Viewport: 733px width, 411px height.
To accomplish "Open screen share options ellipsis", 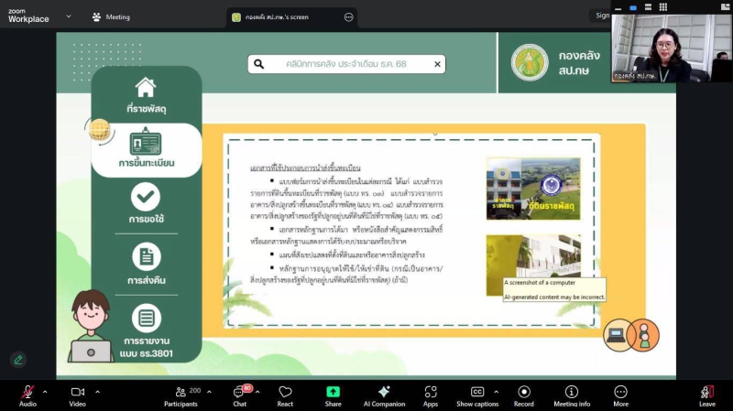I will (348, 16).
